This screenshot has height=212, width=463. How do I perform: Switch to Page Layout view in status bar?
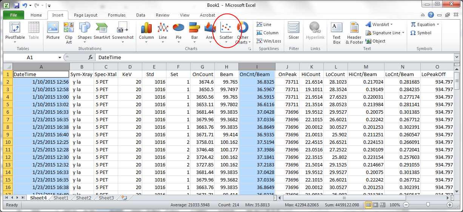[x=375, y=205]
